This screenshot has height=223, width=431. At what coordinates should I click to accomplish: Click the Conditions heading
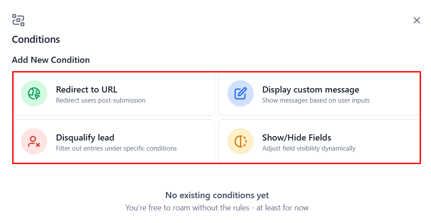[x=36, y=39]
